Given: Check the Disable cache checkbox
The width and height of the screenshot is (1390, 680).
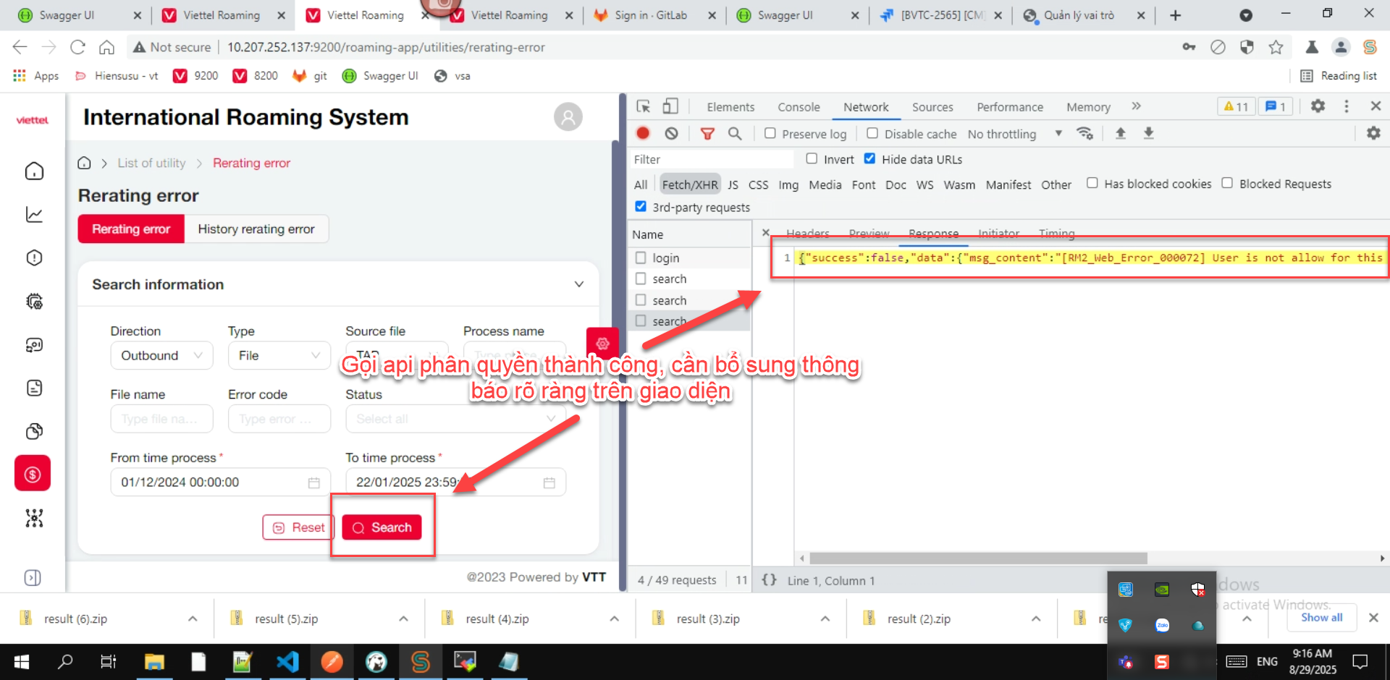Looking at the screenshot, I should tap(872, 134).
